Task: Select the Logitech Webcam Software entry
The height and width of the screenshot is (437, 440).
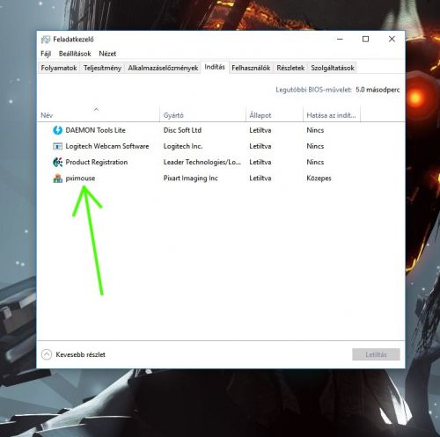Action: coord(107,146)
